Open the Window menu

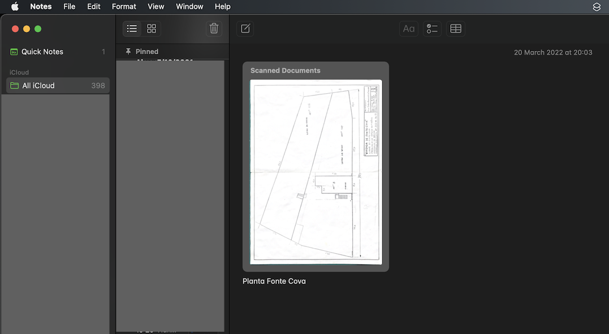[189, 7]
